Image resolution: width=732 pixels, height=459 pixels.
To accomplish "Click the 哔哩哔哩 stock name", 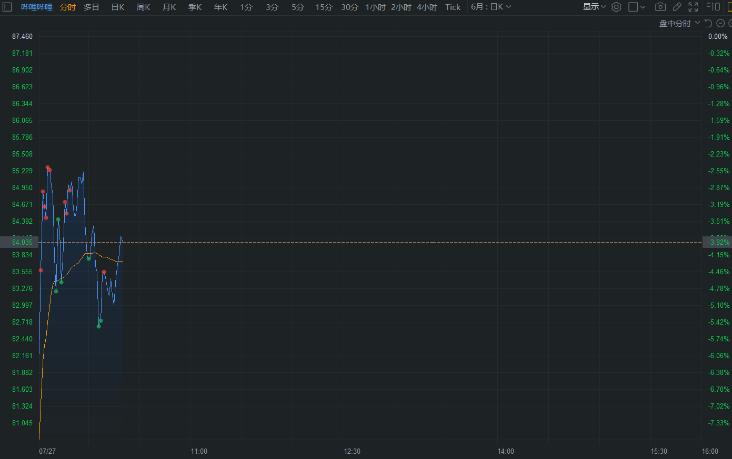I will click(x=37, y=7).
